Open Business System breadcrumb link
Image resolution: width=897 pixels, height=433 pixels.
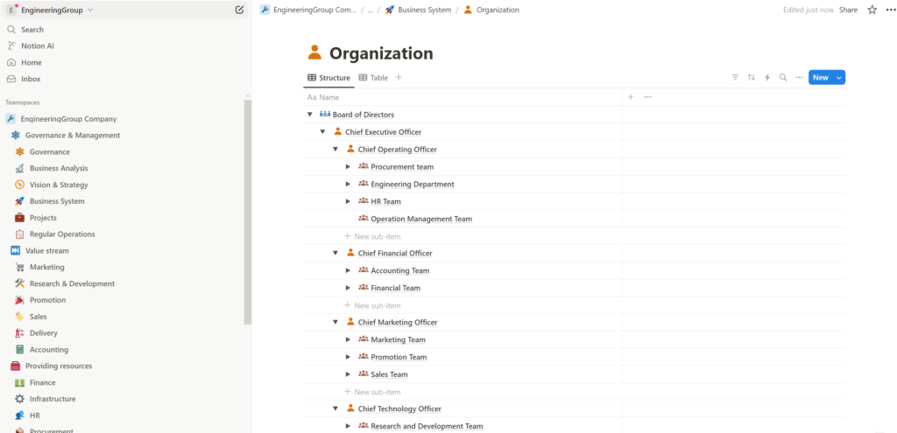click(x=424, y=10)
